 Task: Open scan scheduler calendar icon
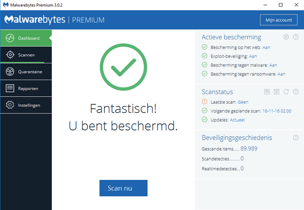point(277,92)
